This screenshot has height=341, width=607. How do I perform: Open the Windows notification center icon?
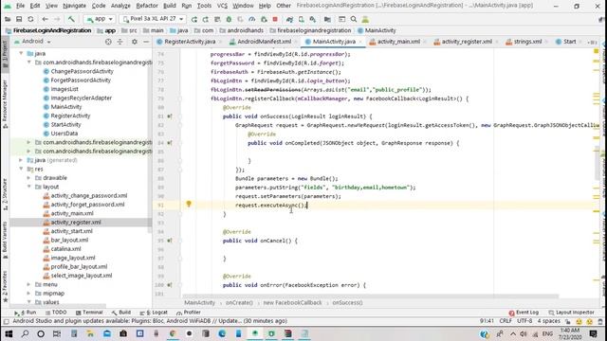coord(593,333)
